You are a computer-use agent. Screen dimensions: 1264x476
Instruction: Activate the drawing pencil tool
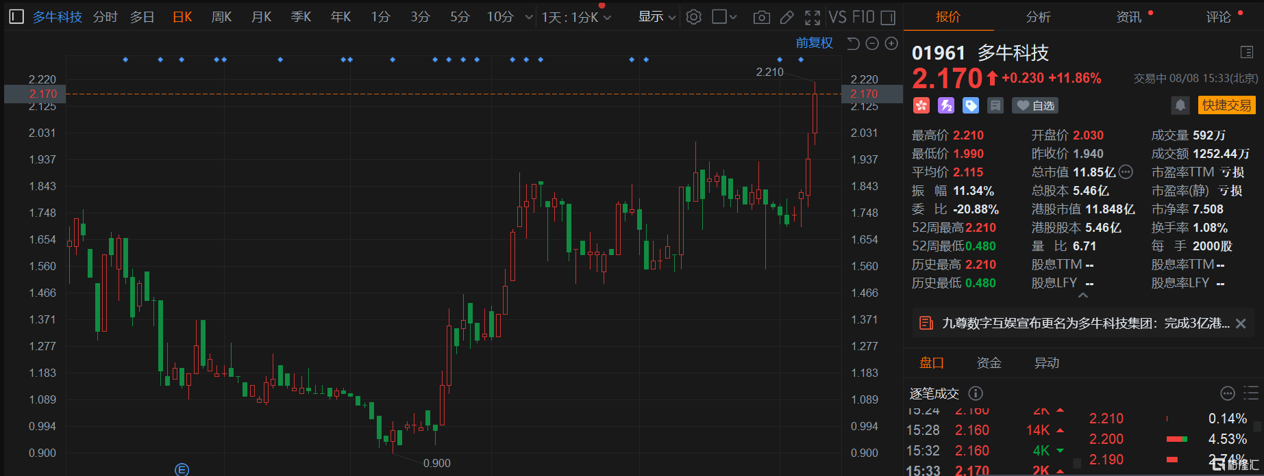[787, 17]
